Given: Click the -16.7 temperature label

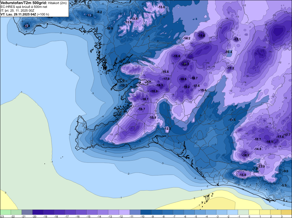Looking at the screenshot, I should pyautogui.click(x=141, y=109).
